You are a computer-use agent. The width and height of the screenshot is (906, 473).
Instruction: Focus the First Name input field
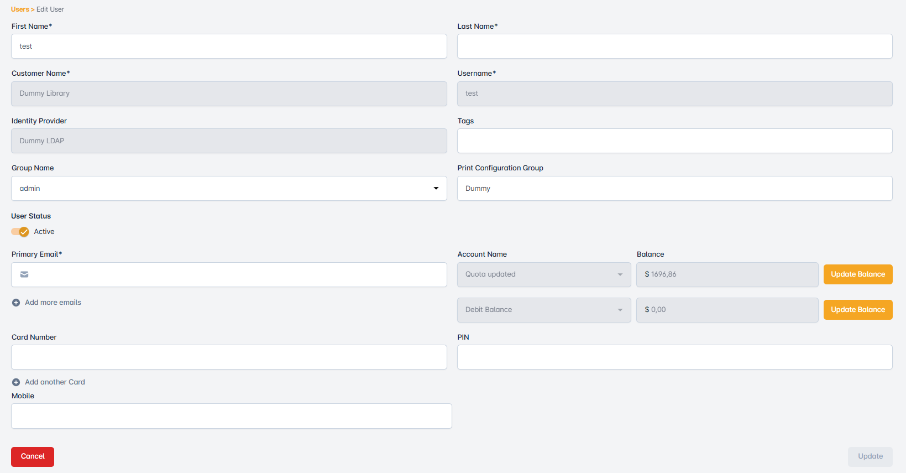229,46
